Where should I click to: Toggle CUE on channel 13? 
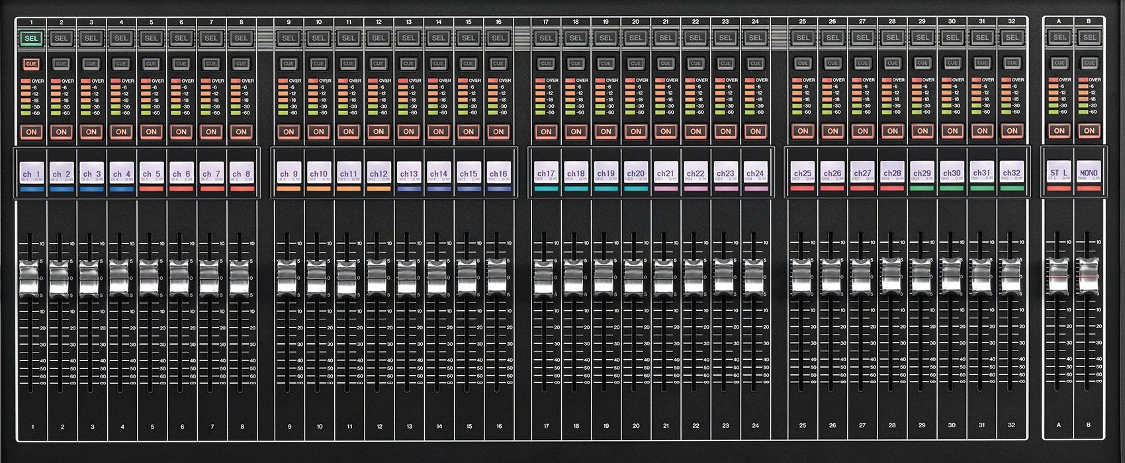(x=408, y=64)
